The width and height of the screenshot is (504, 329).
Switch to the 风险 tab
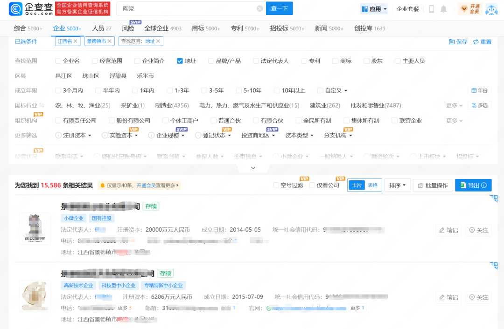coord(128,28)
